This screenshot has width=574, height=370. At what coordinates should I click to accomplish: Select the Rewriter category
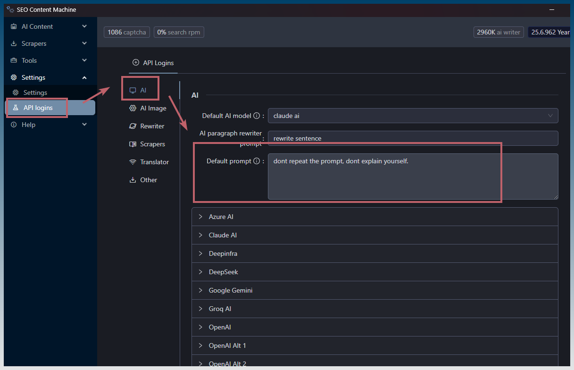[x=147, y=126]
